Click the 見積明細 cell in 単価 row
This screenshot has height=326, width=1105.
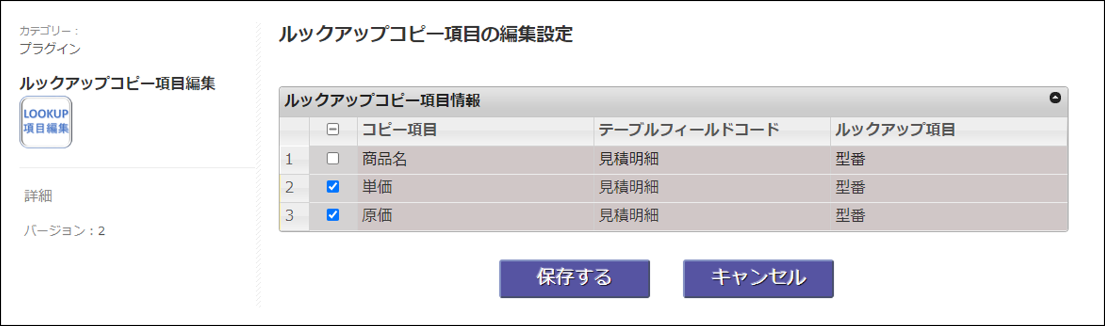pyautogui.click(x=712, y=187)
